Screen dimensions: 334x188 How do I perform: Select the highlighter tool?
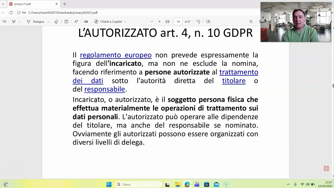(x=14, y=21)
